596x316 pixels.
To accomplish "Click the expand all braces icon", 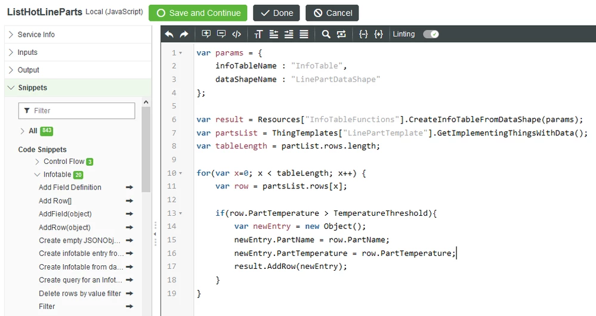I will 379,34.
